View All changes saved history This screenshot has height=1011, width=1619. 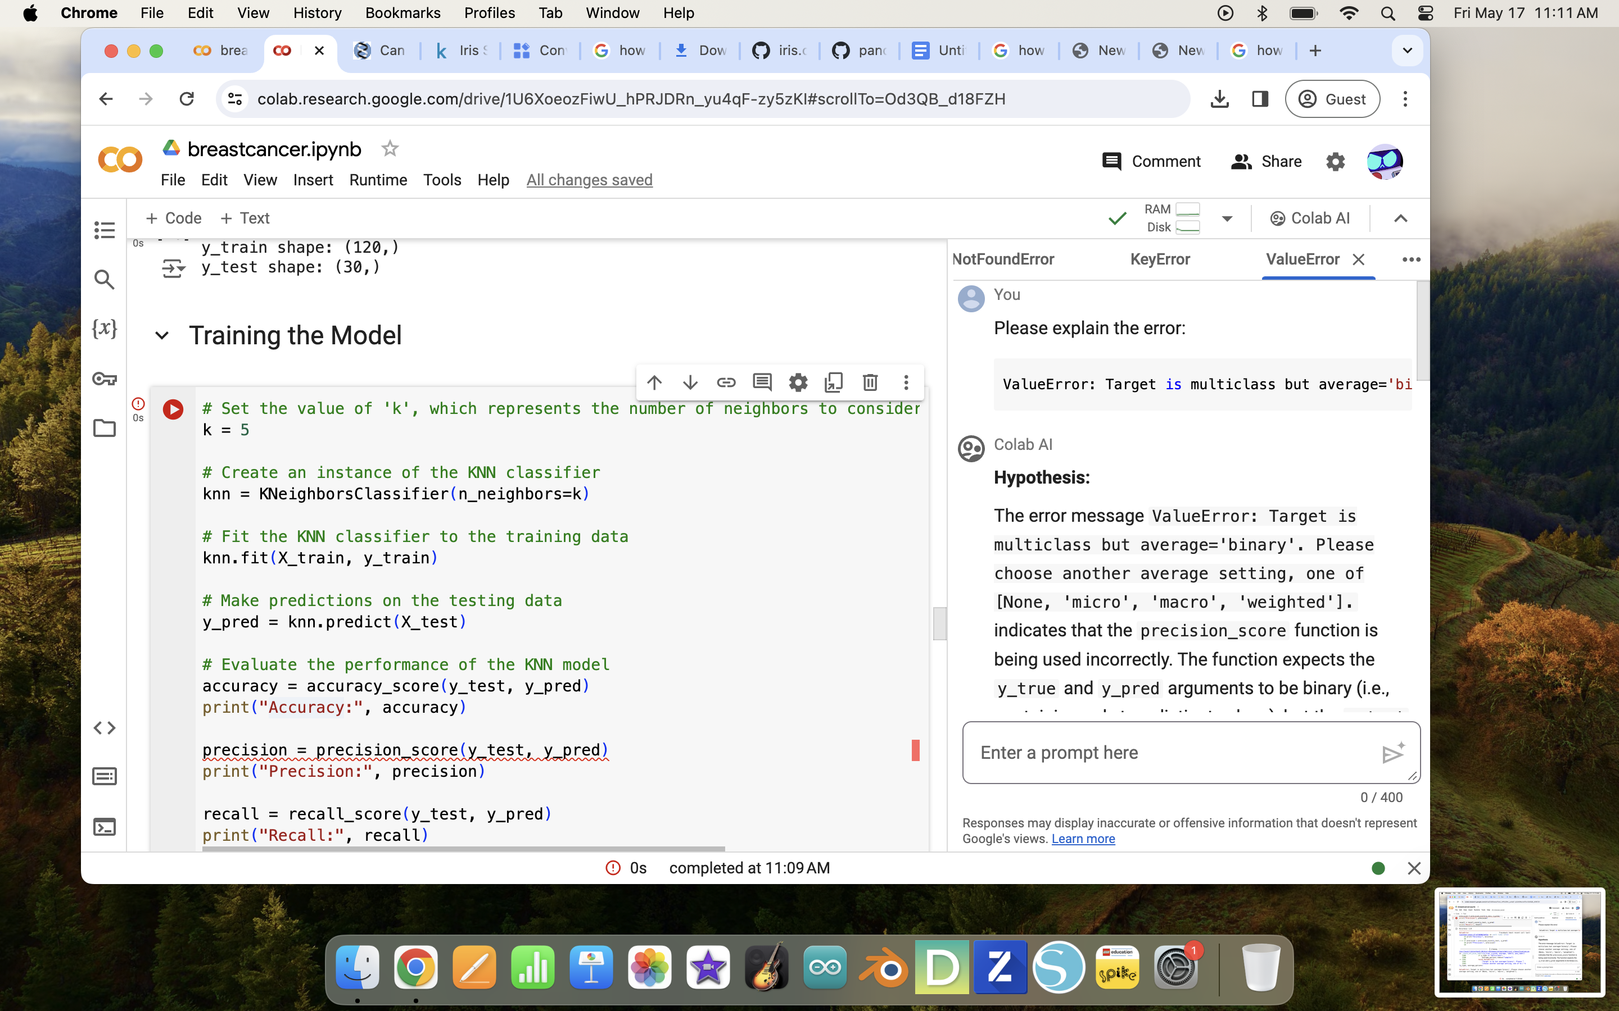click(589, 180)
